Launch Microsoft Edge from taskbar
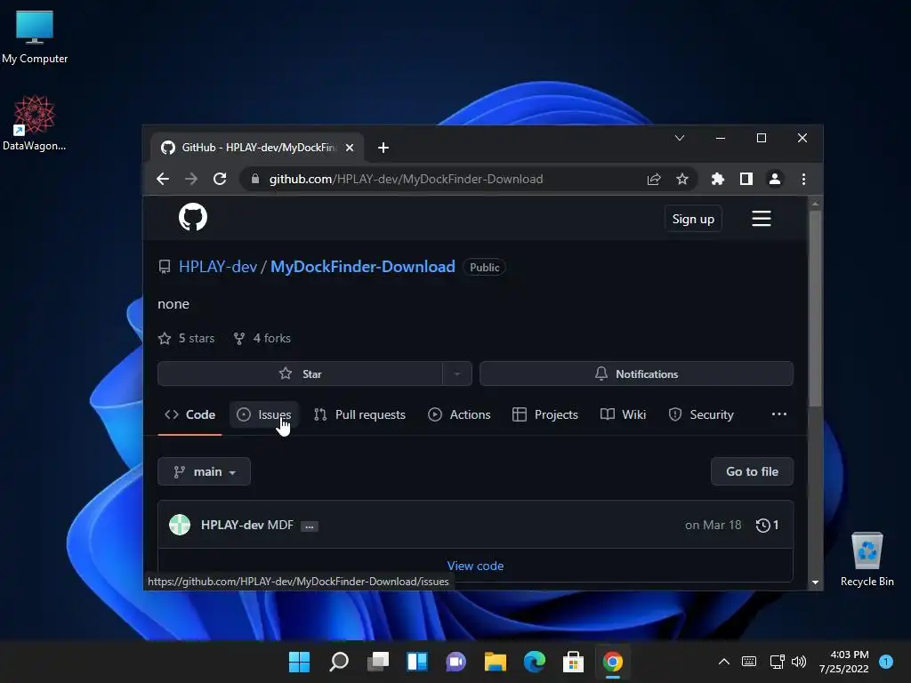This screenshot has width=911, height=683. pos(534,662)
